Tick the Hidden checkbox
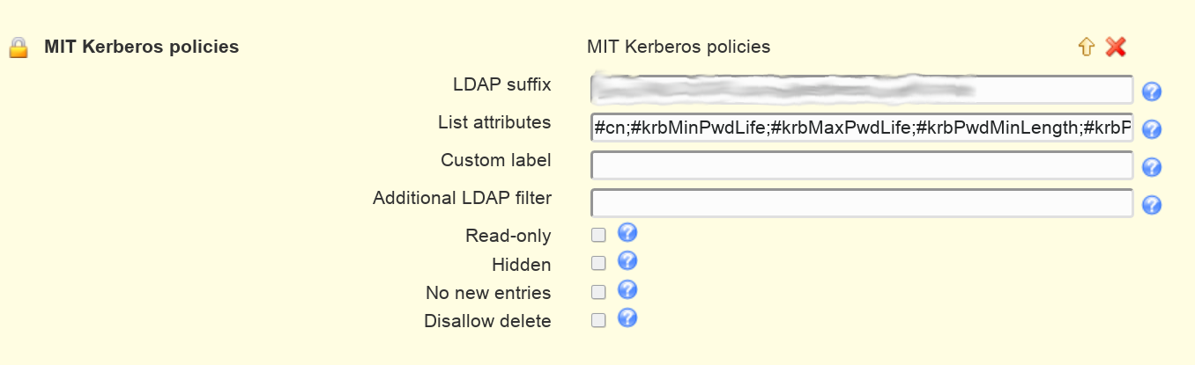Viewport: 1195px width, 365px height. tap(598, 263)
